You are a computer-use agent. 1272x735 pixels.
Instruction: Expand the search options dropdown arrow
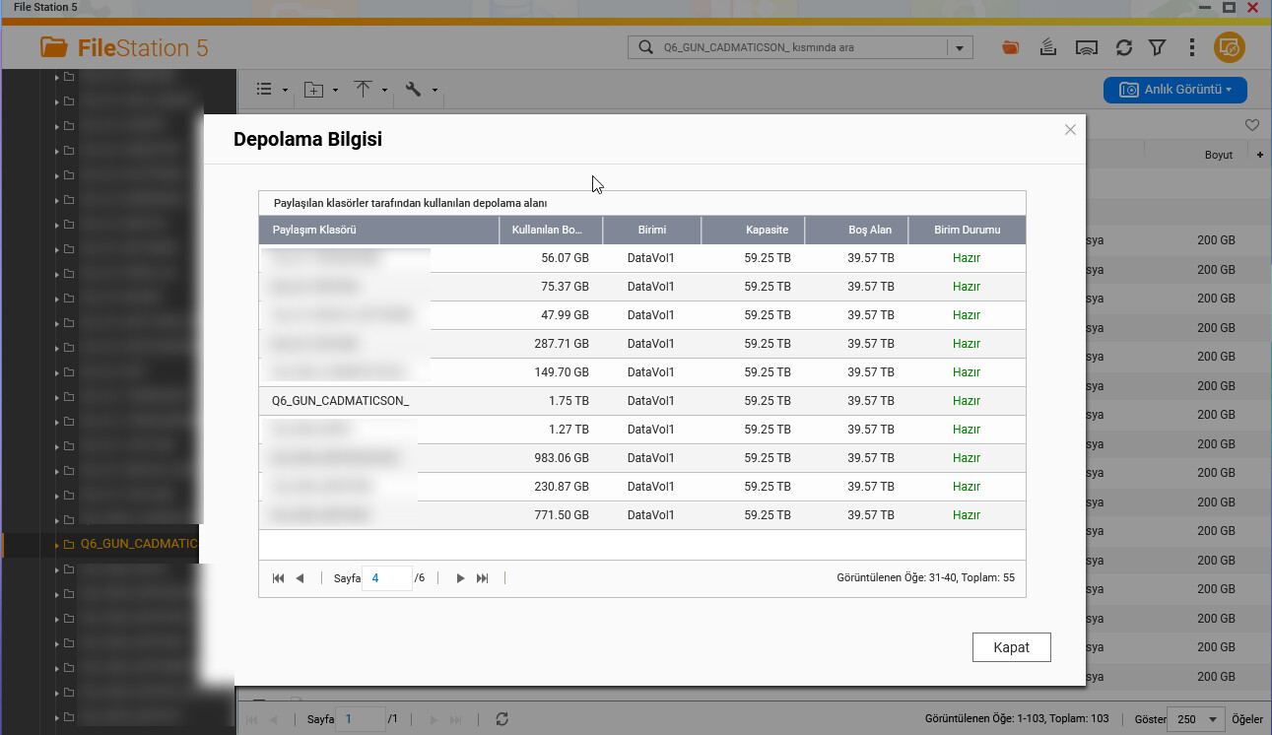tap(960, 47)
